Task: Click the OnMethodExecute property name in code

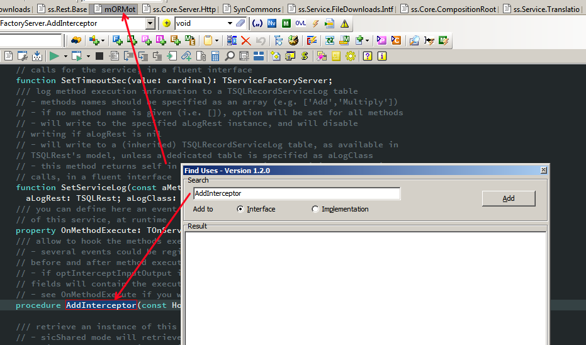Action: (x=99, y=230)
